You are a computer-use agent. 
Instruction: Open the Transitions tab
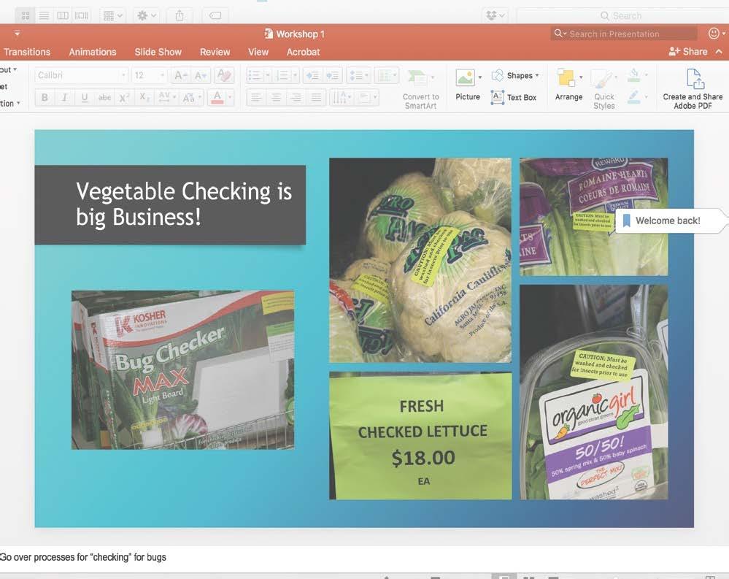coord(26,52)
